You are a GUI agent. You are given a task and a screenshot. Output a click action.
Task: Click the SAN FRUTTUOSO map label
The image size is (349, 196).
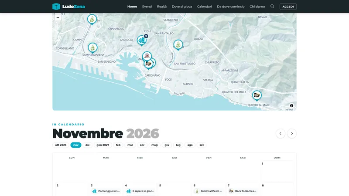185,64
